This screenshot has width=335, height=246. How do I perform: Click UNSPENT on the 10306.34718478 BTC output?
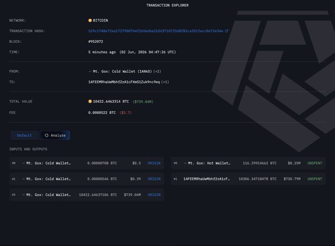(x=315, y=179)
